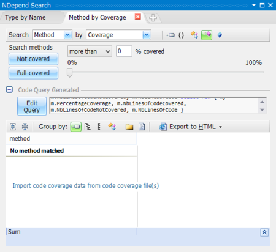
Task: Group results by source file icon
Action: point(142,127)
